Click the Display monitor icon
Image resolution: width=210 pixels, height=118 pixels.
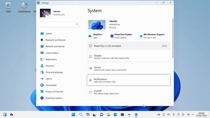pos(91,56)
